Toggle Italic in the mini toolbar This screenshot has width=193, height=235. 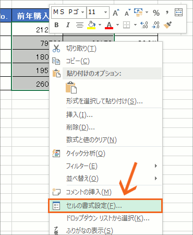point(68,25)
